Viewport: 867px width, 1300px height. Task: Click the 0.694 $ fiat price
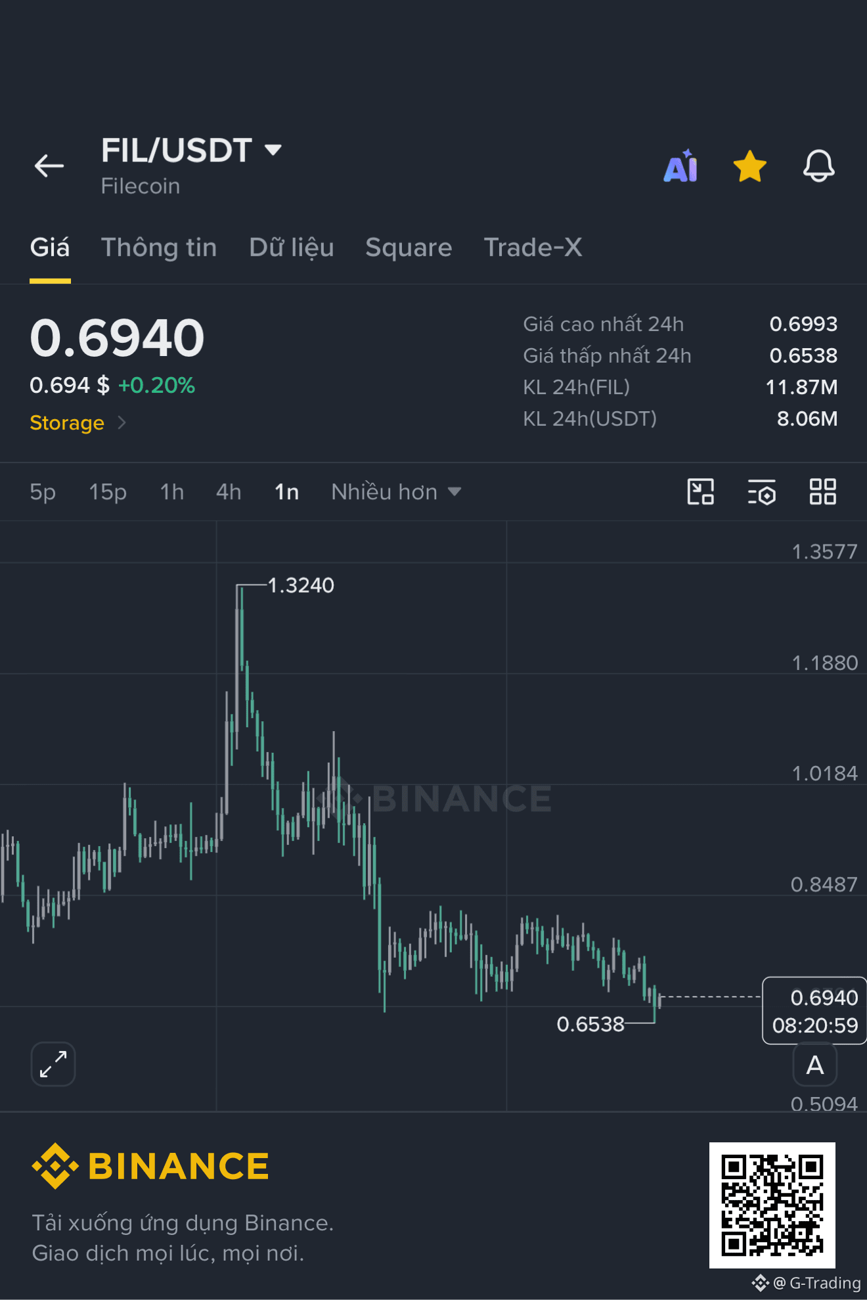[70, 385]
